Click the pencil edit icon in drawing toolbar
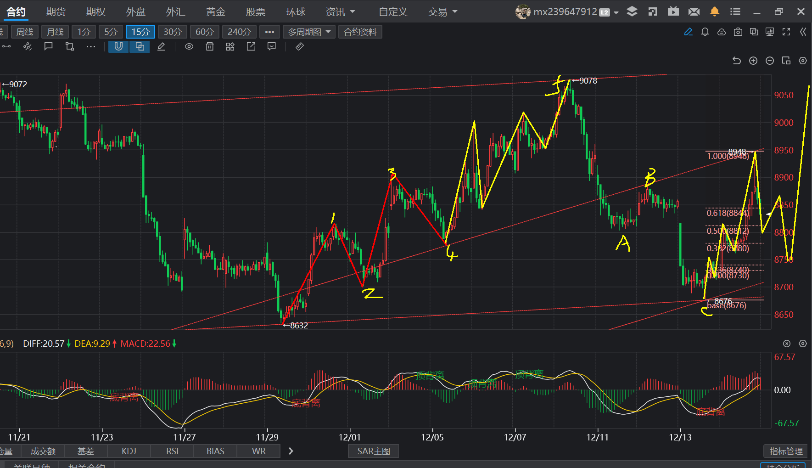This screenshot has width=812, height=468. (x=161, y=46)
